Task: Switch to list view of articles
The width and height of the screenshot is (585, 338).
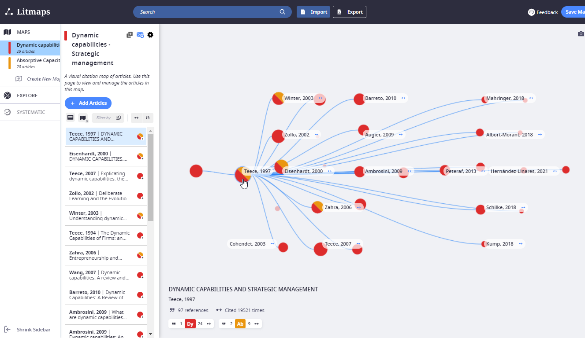Action: pos(70,118)
